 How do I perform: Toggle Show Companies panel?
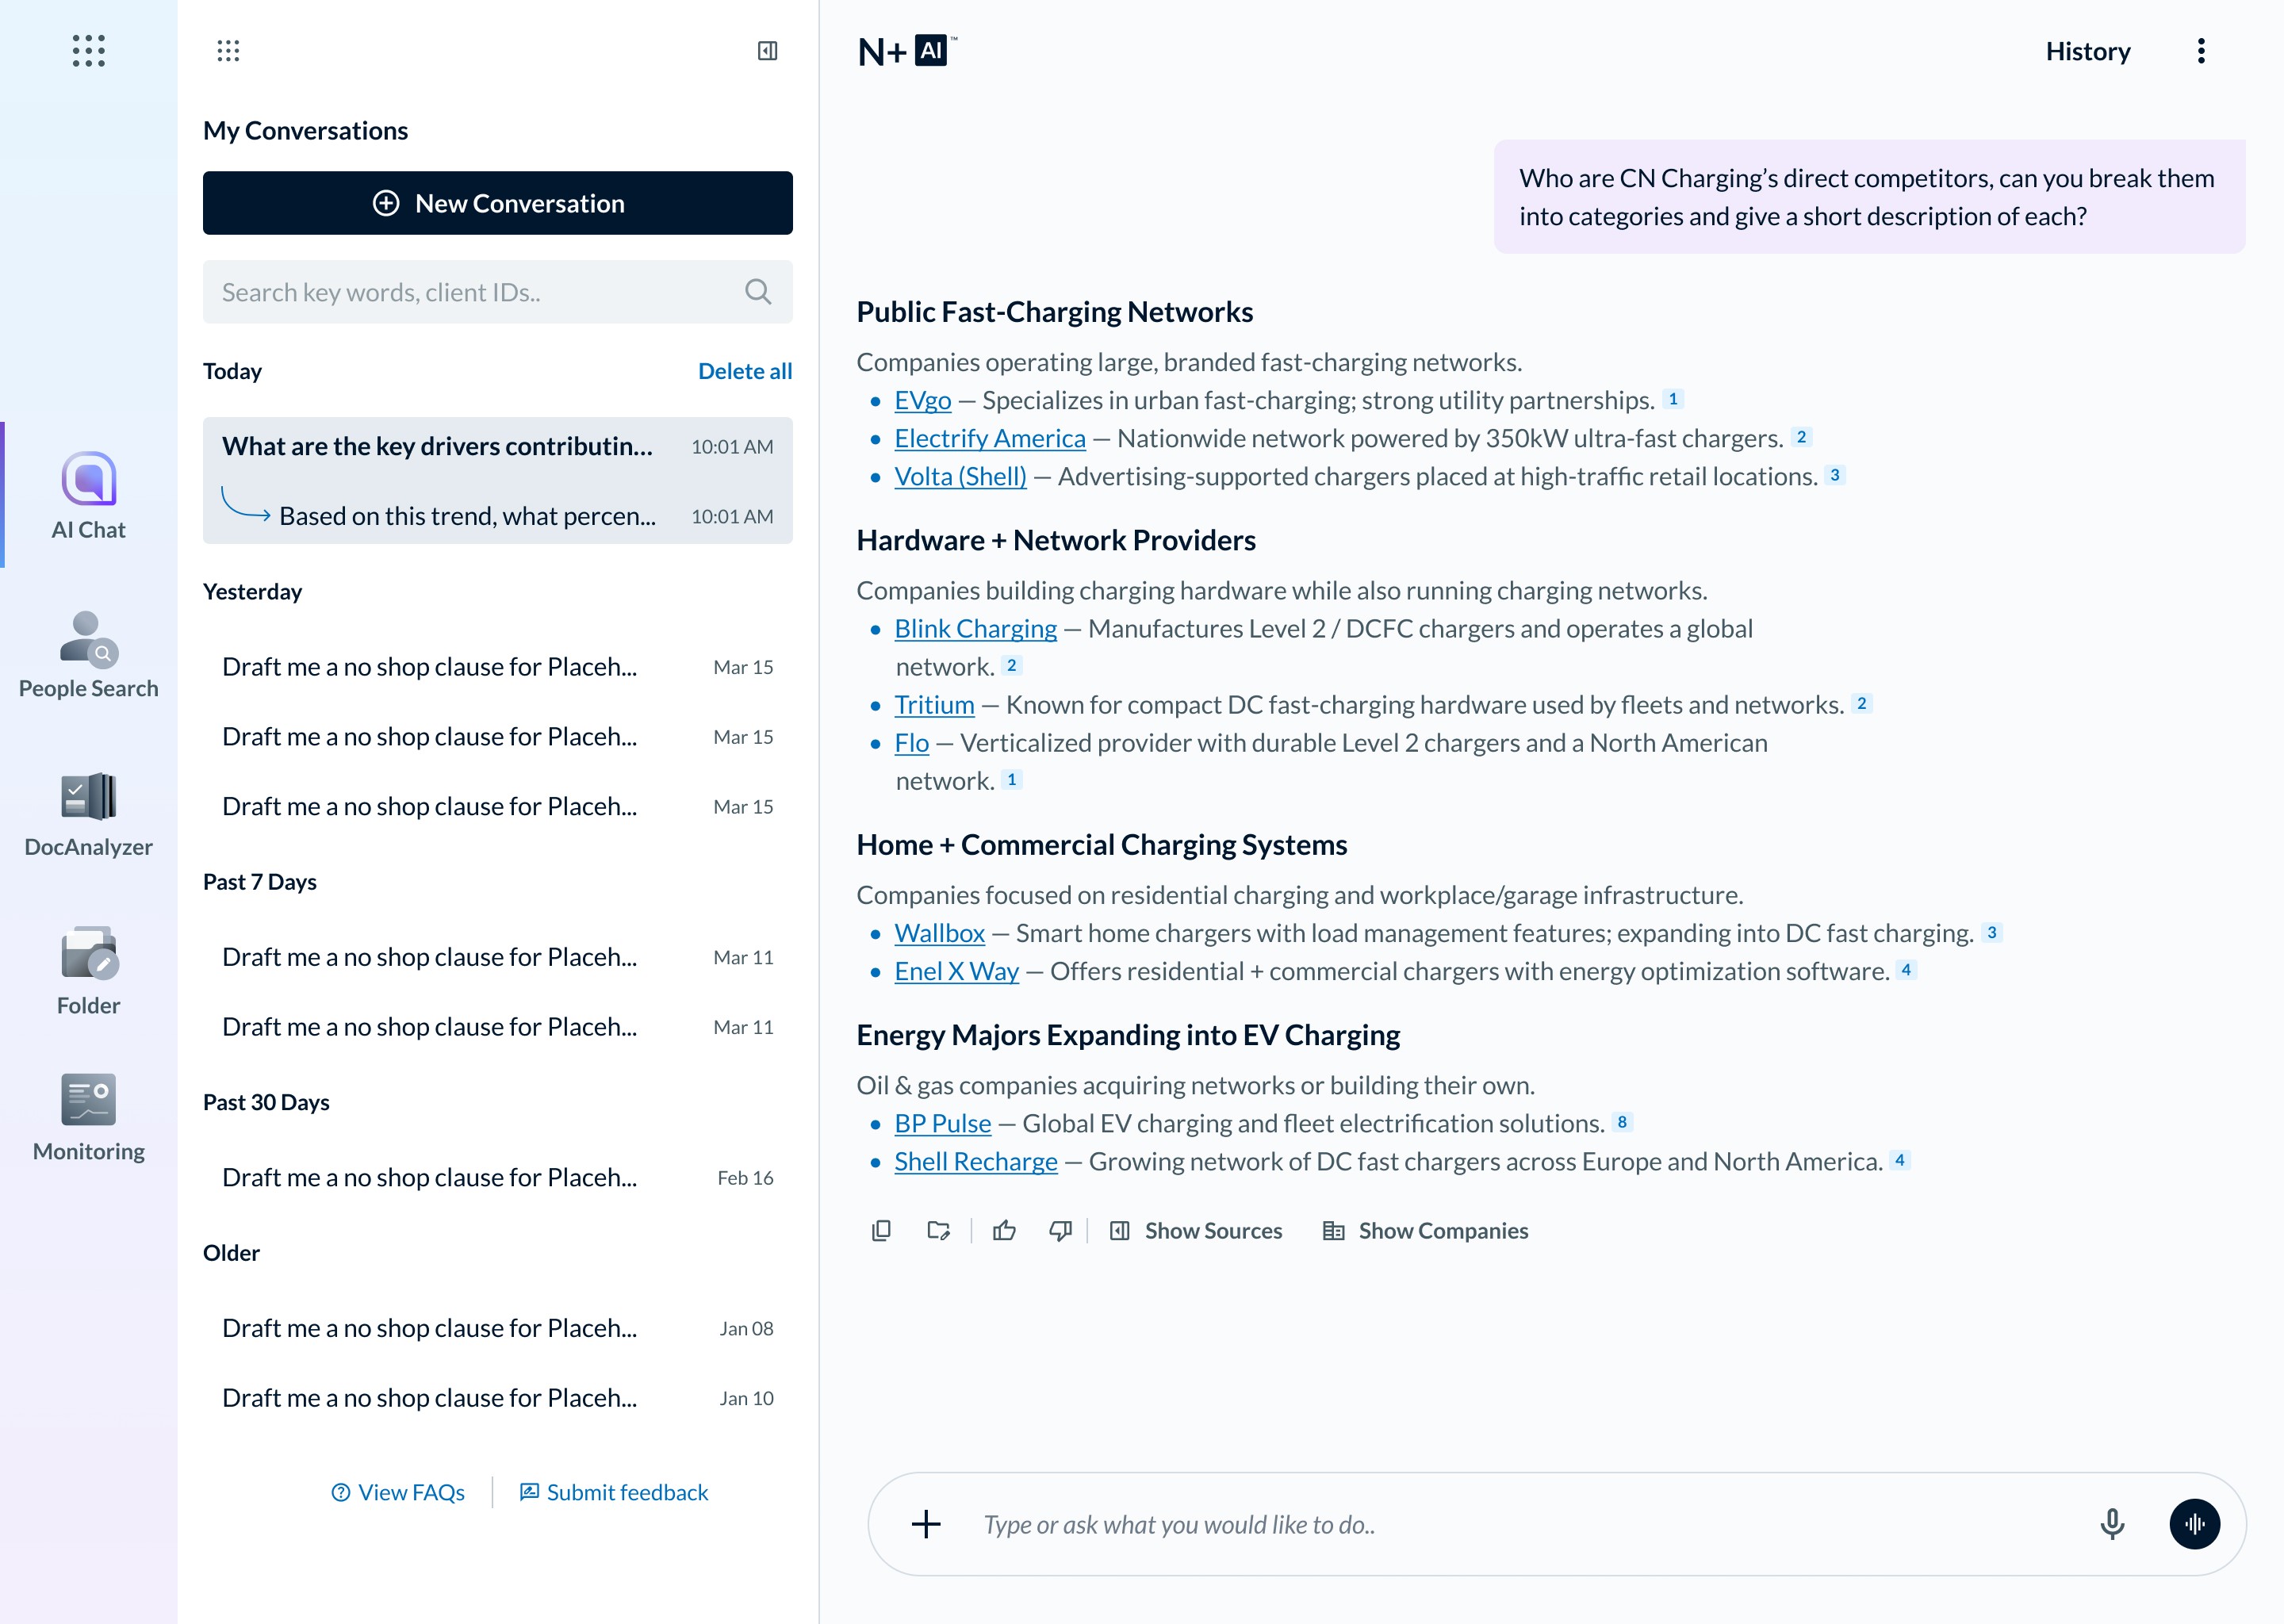[x=1425, y=1231]
